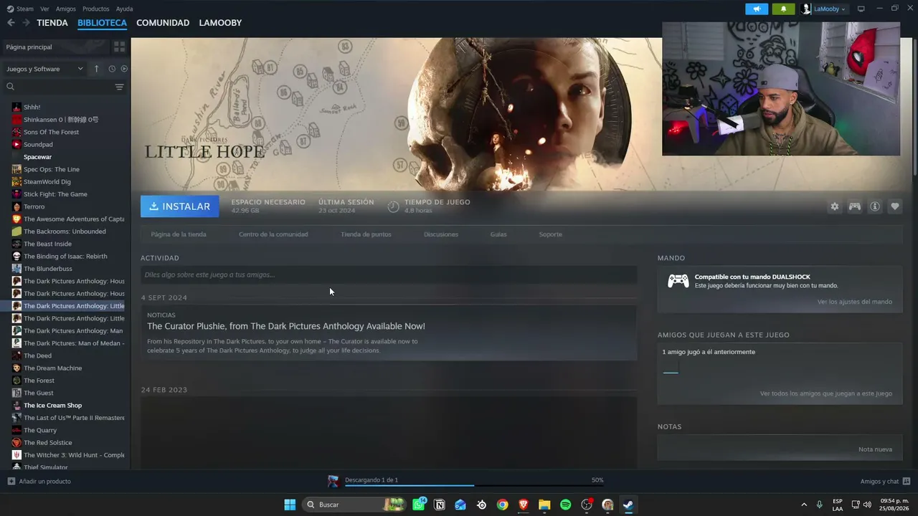Open the Soporte link
Screen dimensions: 918x516
coord(551,234)
